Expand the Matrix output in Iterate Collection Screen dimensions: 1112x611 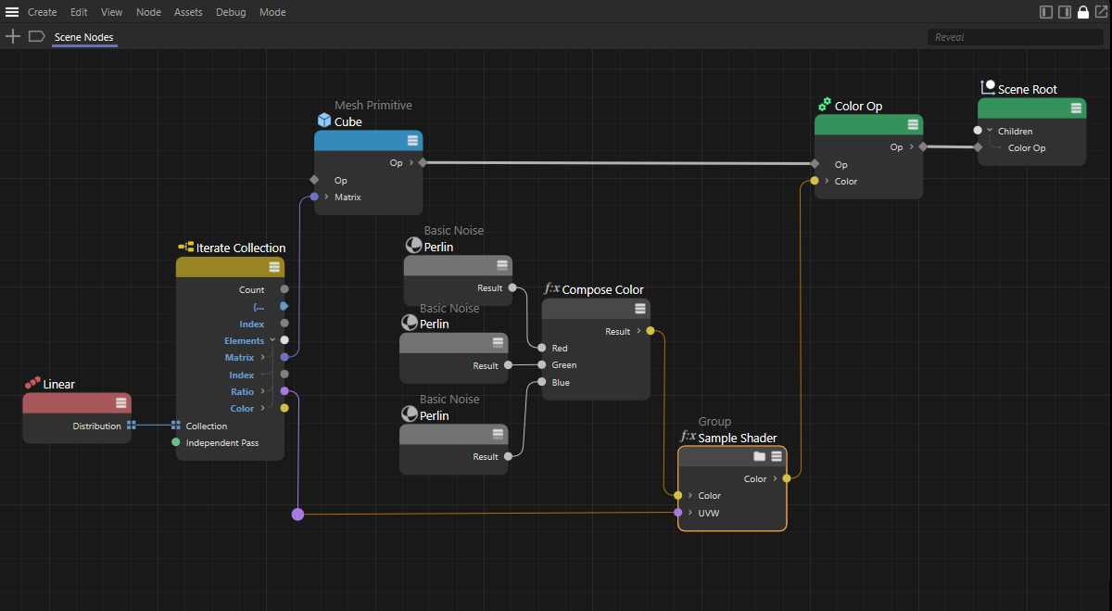tap(263, 357)
